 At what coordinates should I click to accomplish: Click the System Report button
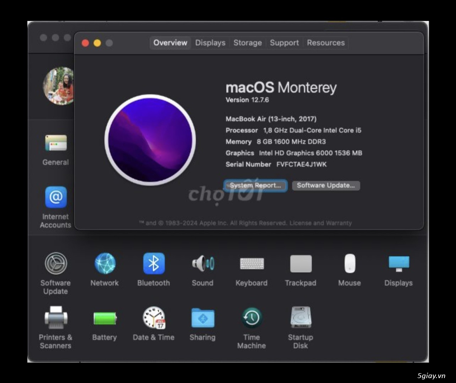255,186
